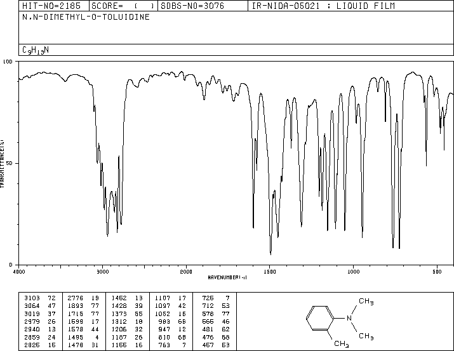The height and width of the screenshot is (351, 454).
Task: Click the 50 transmittance axis label
Action: pyautogui.click(x=9, y=163)
